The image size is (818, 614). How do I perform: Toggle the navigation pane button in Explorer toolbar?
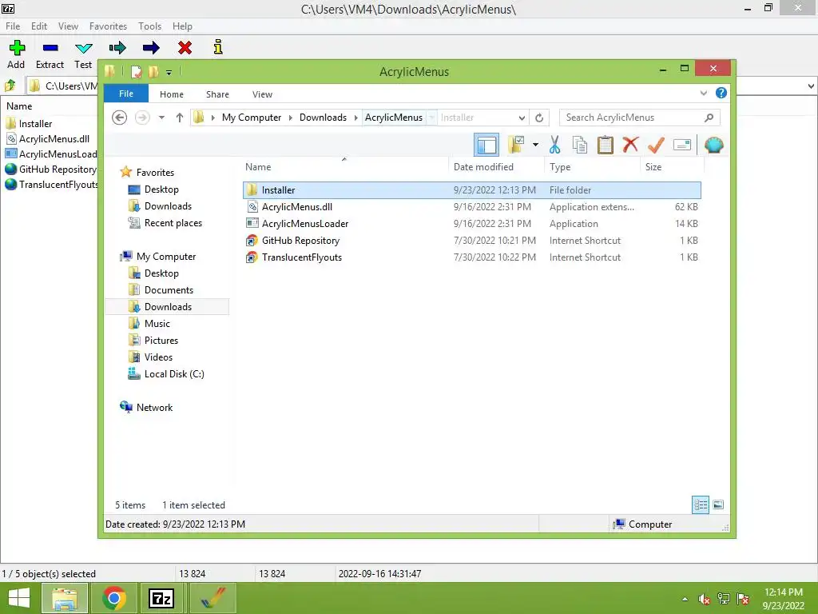486,146
